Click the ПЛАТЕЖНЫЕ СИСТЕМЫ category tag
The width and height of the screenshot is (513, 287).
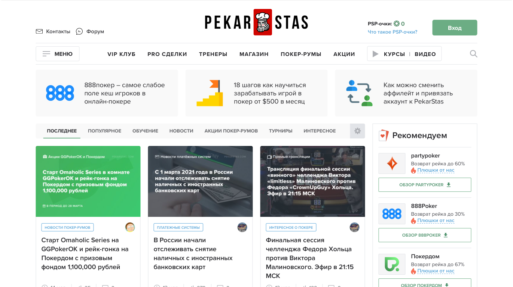(x=178, y=227)
